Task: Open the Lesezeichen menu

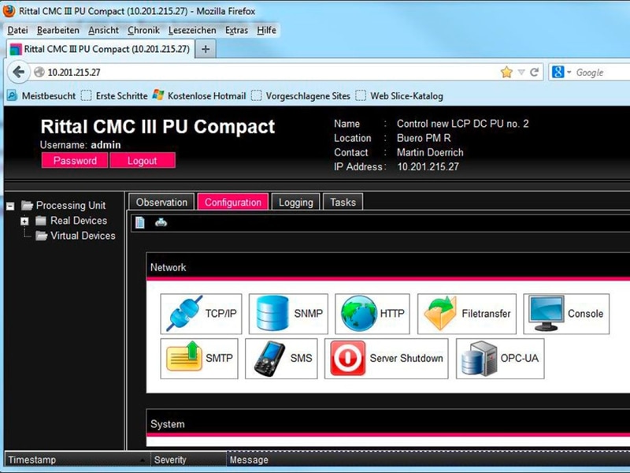Action: pos(192,30)
